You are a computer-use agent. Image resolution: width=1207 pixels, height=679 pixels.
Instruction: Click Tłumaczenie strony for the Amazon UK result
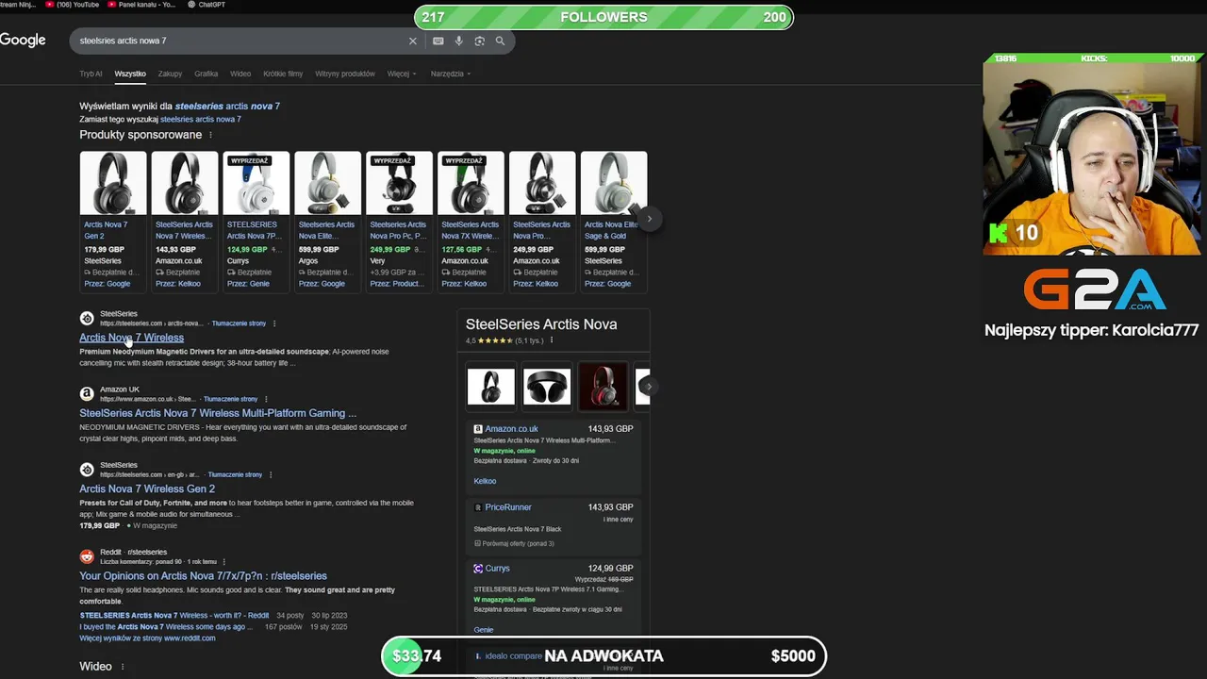coord(230,399)
